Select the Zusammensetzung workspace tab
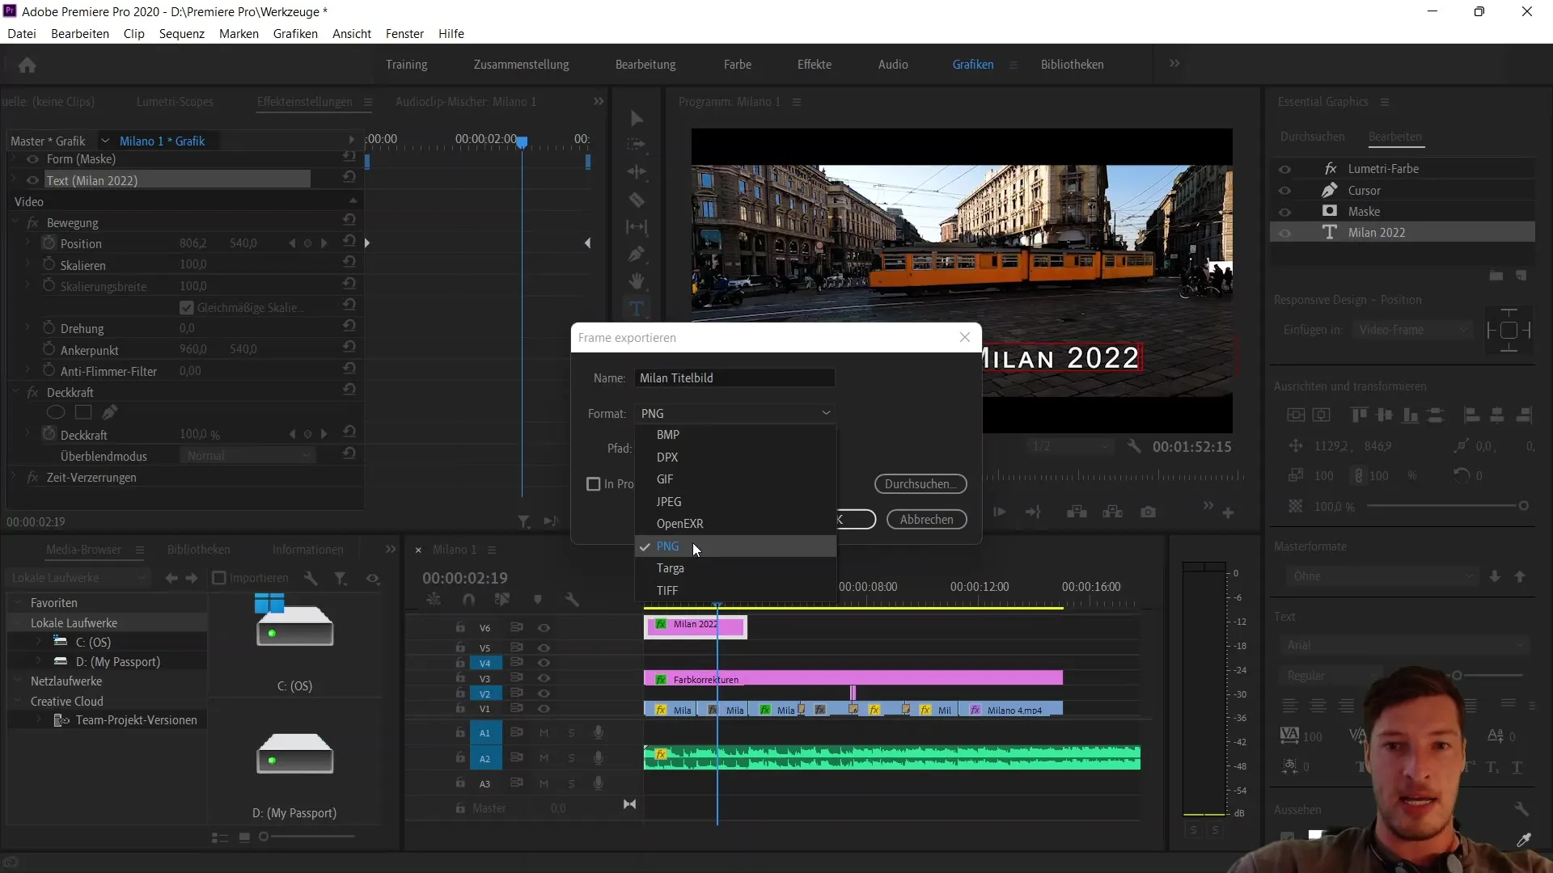1553x873 pixels. tap(521, 64)
